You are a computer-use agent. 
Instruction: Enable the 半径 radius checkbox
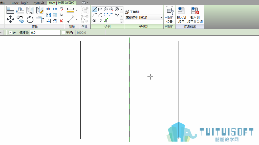pyautogui.click(x=63, y=32)
